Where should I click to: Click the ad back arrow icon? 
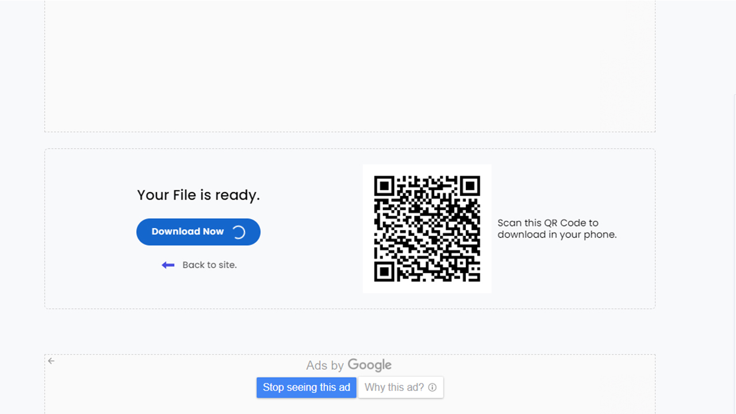(x=51, y=361)
